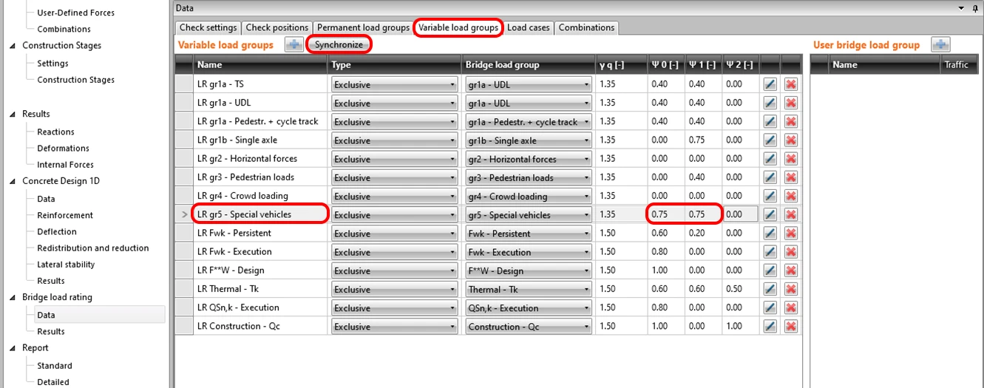The width and height of the screenshot is (984, 388).
Task: Switch to the Load cases tab
Action: pos(528,27)
